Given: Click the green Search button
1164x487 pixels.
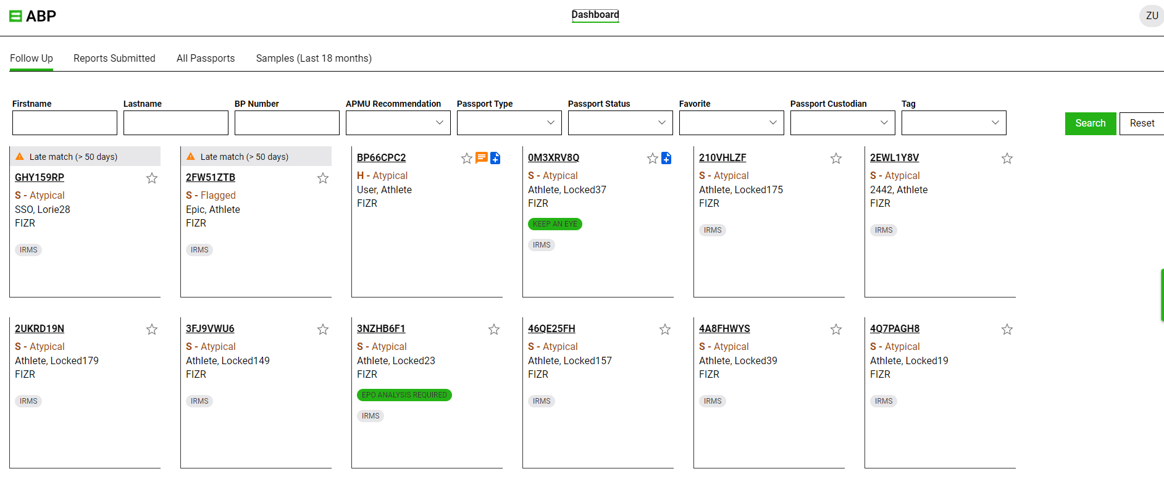Looking at the screenshot, I should coord(1091,123).
